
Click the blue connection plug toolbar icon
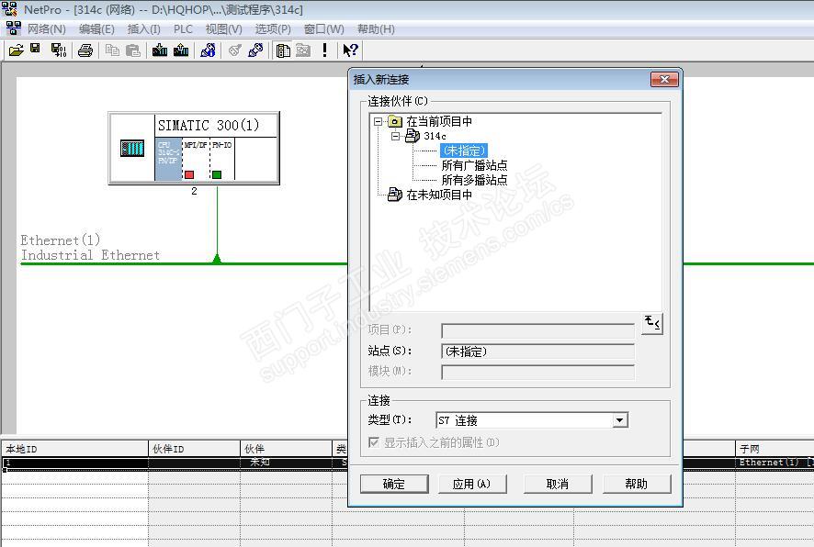coord(256,50)
